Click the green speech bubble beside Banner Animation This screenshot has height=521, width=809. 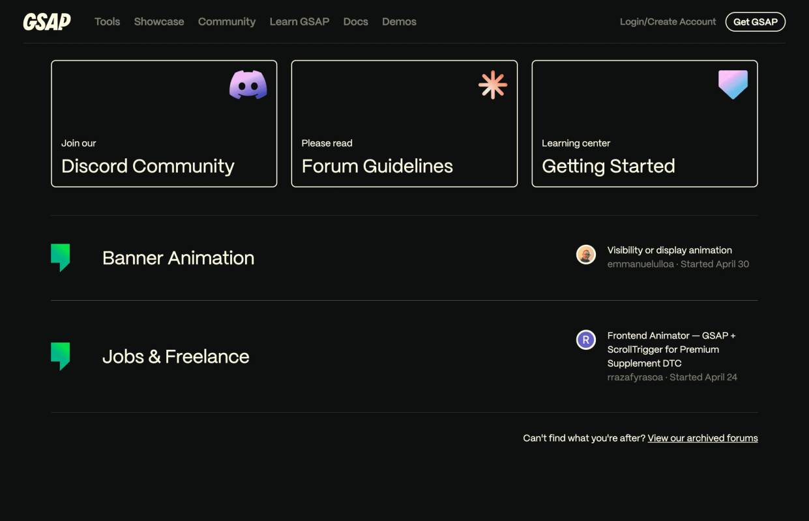click(x=61, y=258)
